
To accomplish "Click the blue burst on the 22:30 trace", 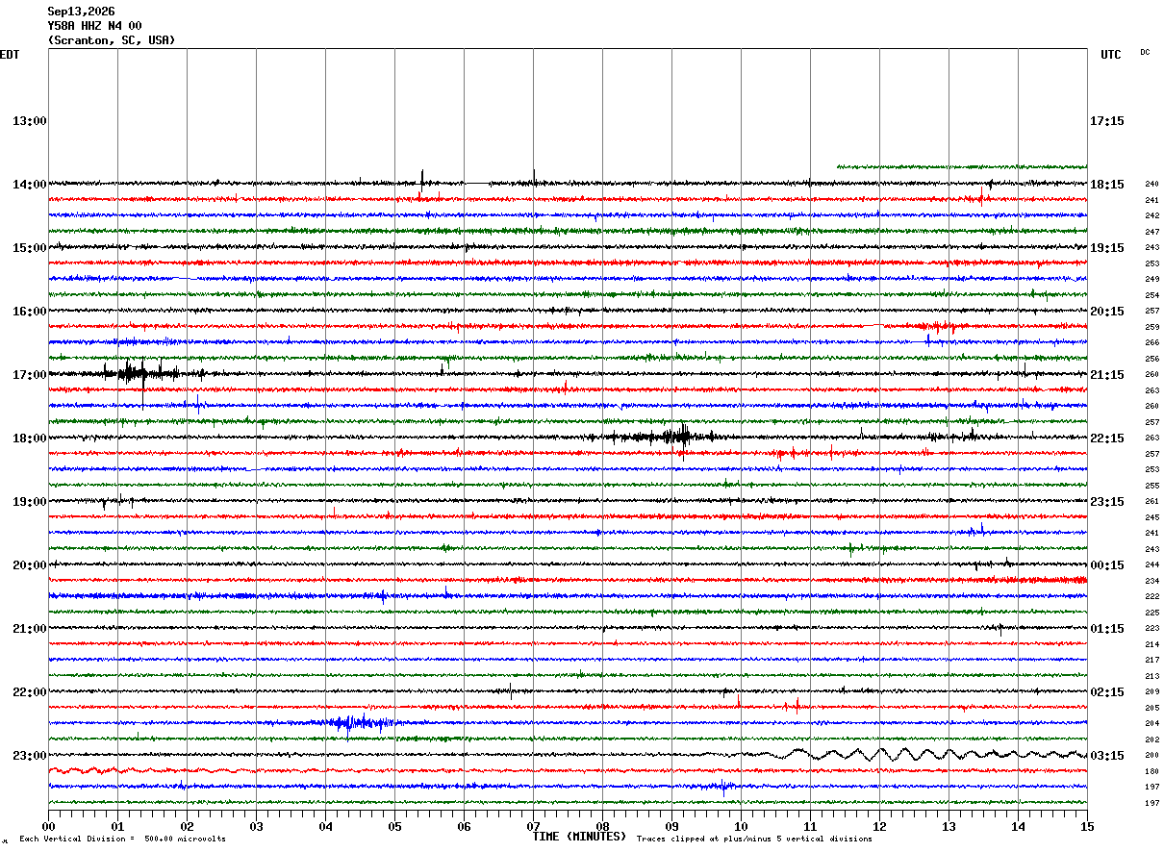I will [x=358, y=723].
